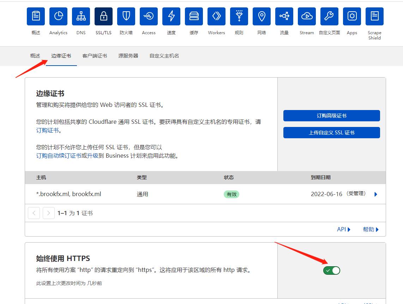Viewport: 403px width, 304px height.
Task: Open the 防火墙 (Firewall) section
Action: (x=126, y=16)
